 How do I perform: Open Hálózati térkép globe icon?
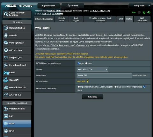click(x=6, y=28)
